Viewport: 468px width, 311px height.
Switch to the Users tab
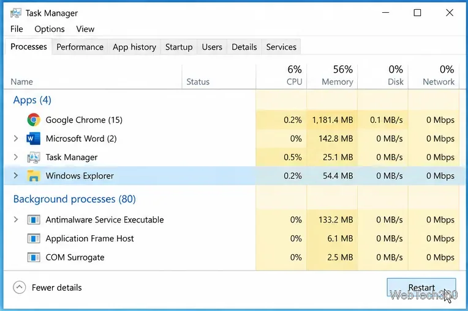pyautogui.click(x=212, y=47)
